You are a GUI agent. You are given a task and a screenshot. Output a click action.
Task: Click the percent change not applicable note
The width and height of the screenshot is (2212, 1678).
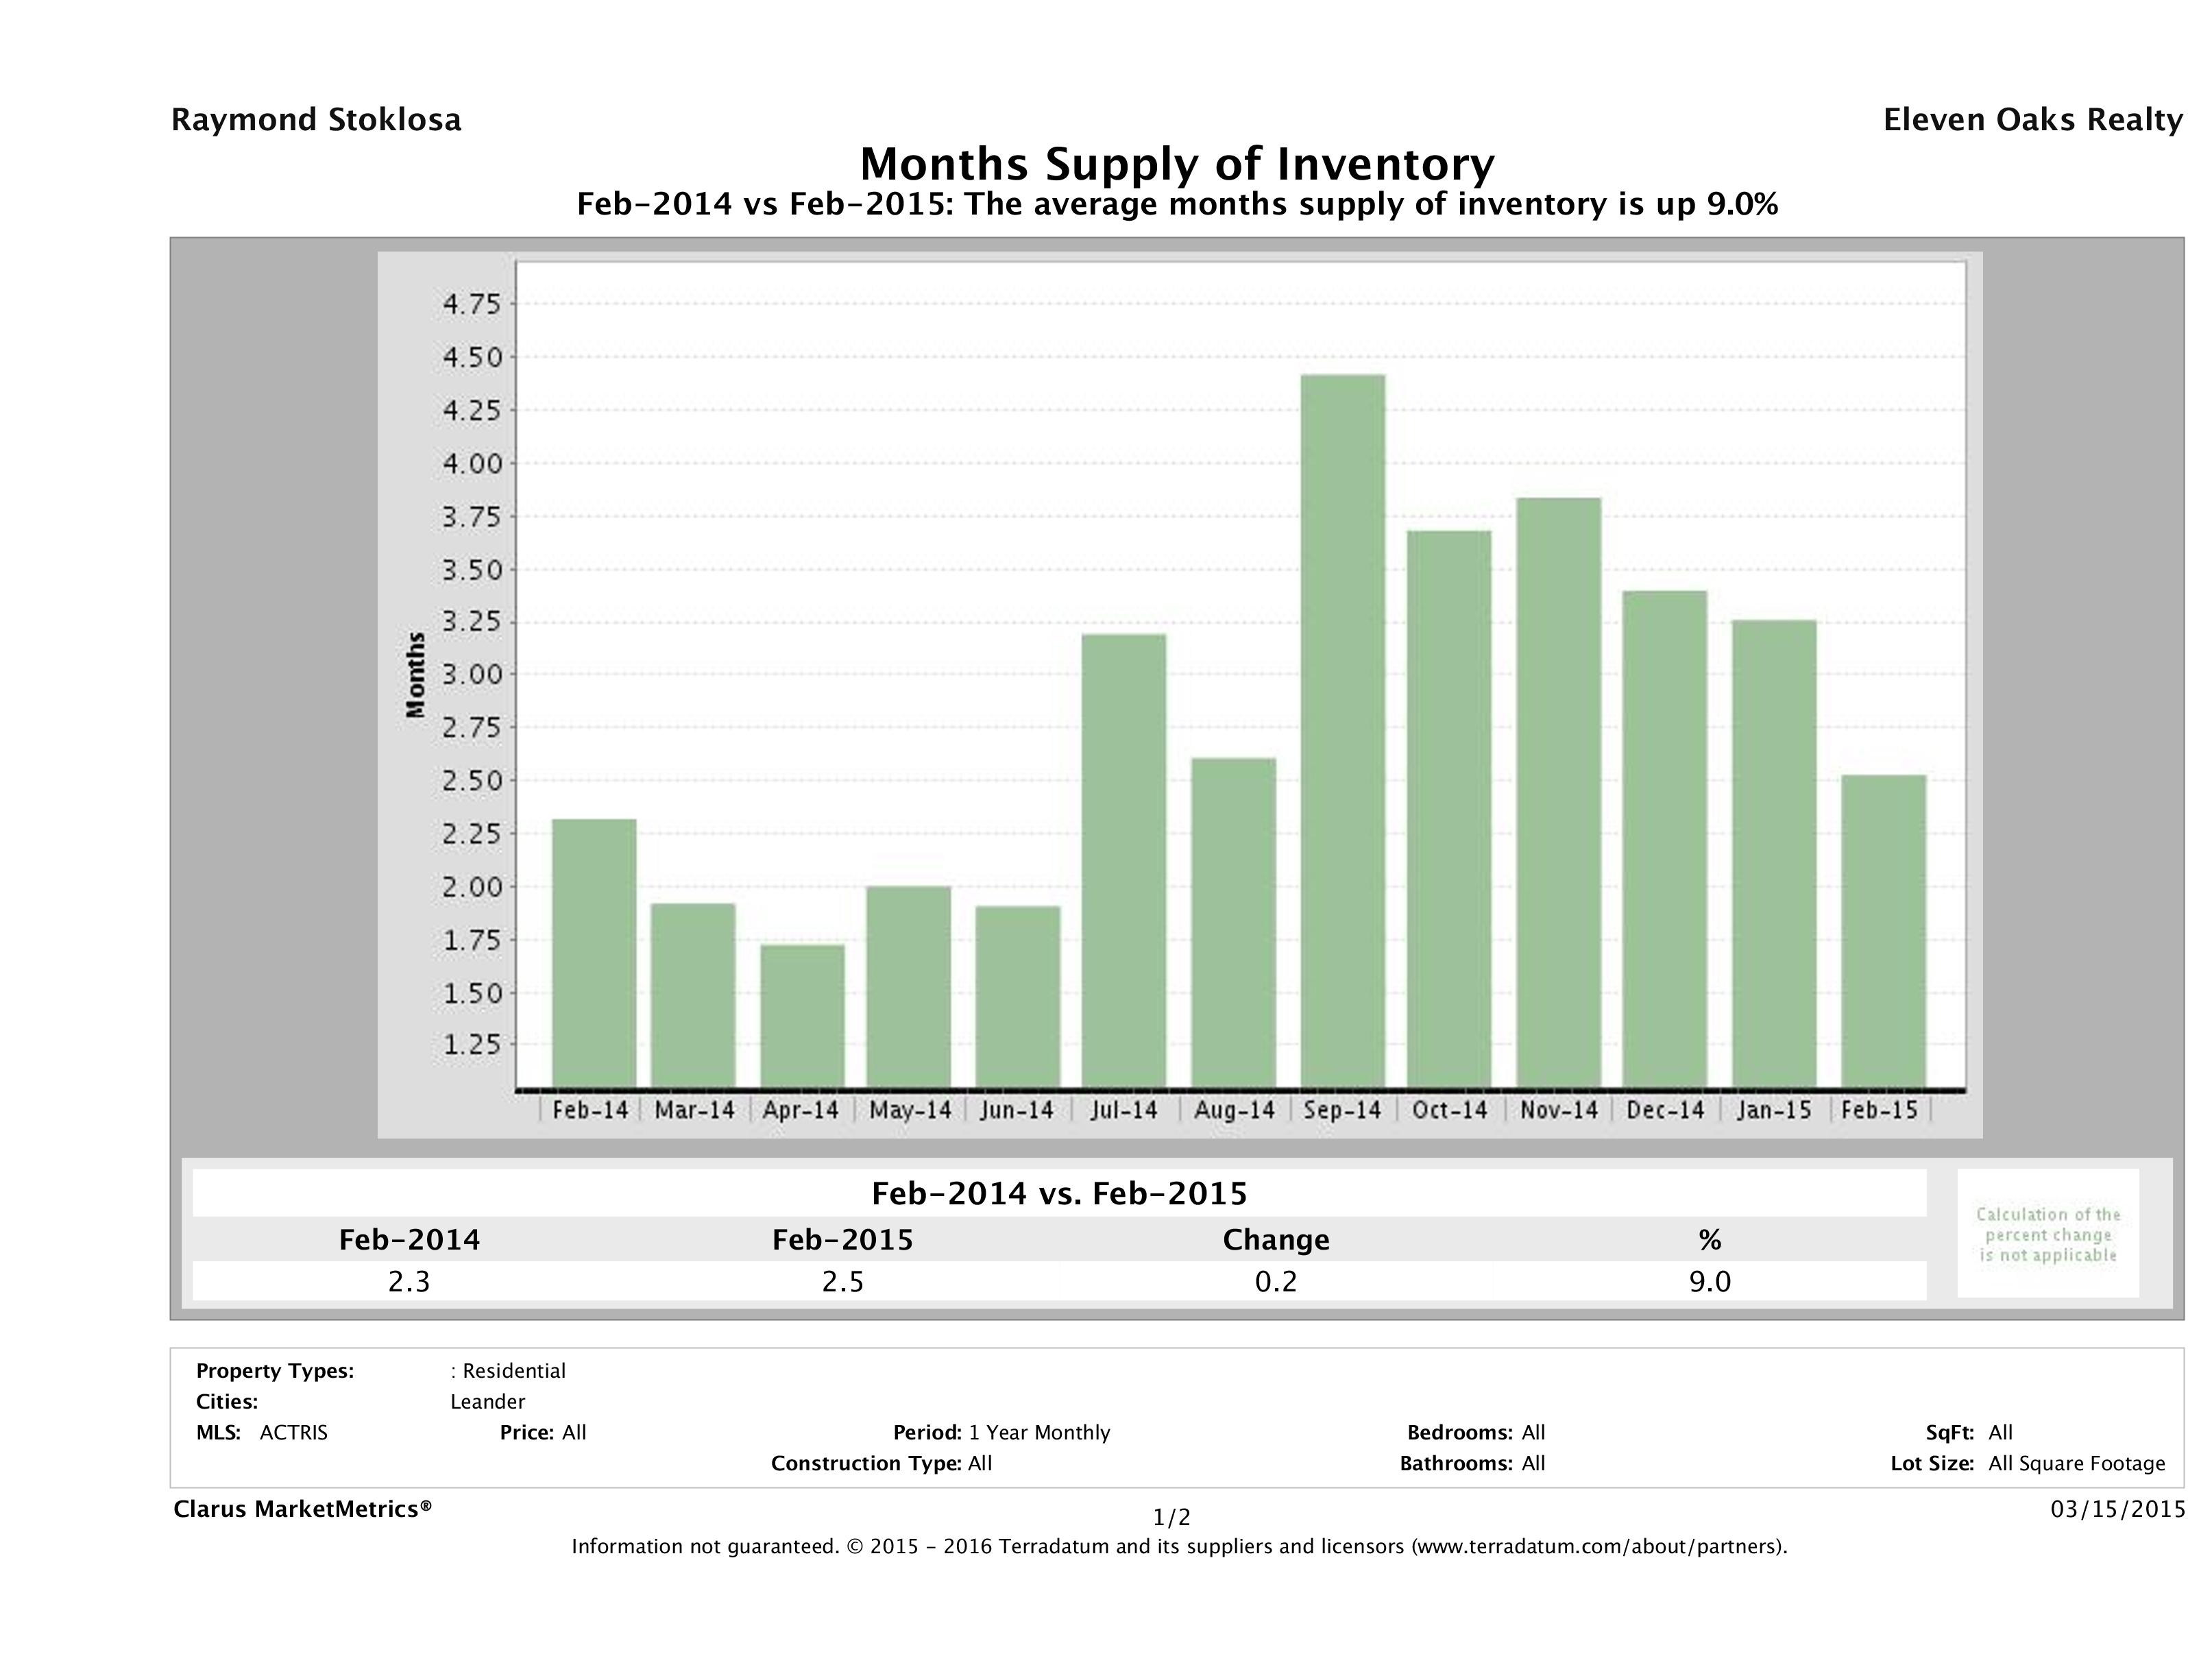point(2048,1234)
